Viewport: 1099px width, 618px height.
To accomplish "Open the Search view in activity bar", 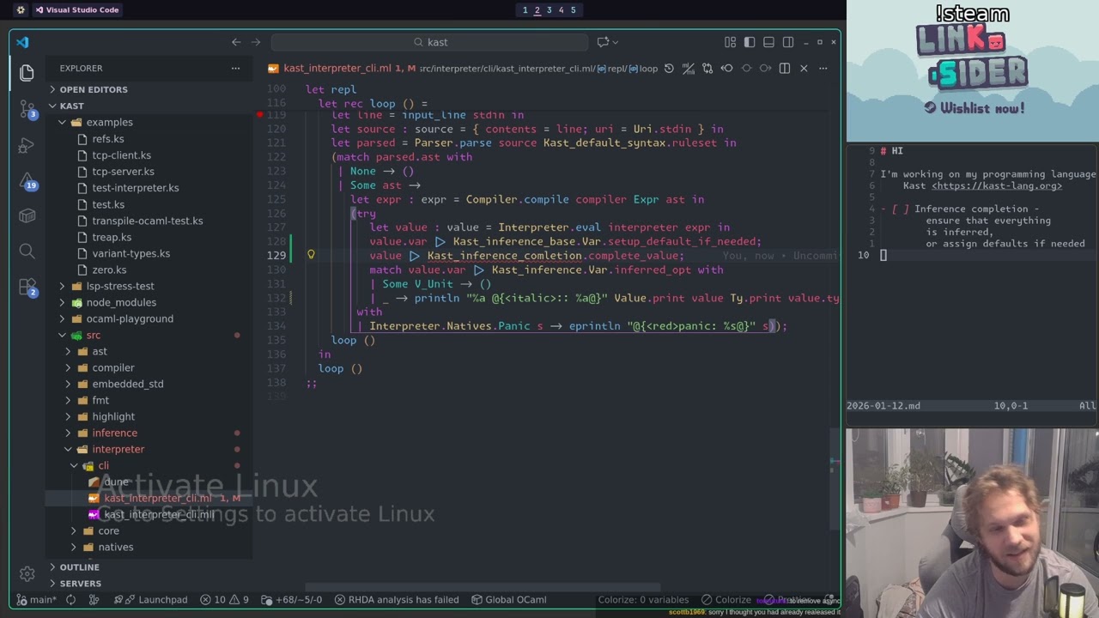I will 27,251.
